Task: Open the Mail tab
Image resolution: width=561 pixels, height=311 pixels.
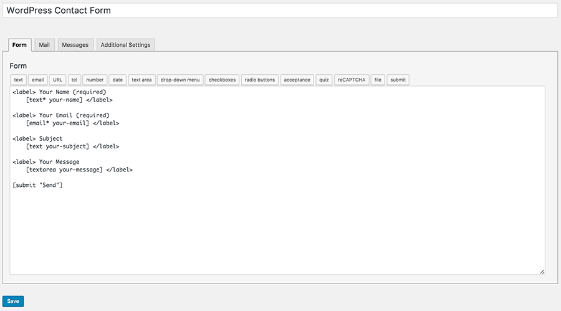Action: (44, 45)
